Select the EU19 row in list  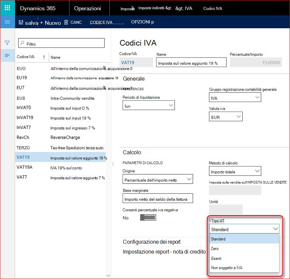[60, 78]
